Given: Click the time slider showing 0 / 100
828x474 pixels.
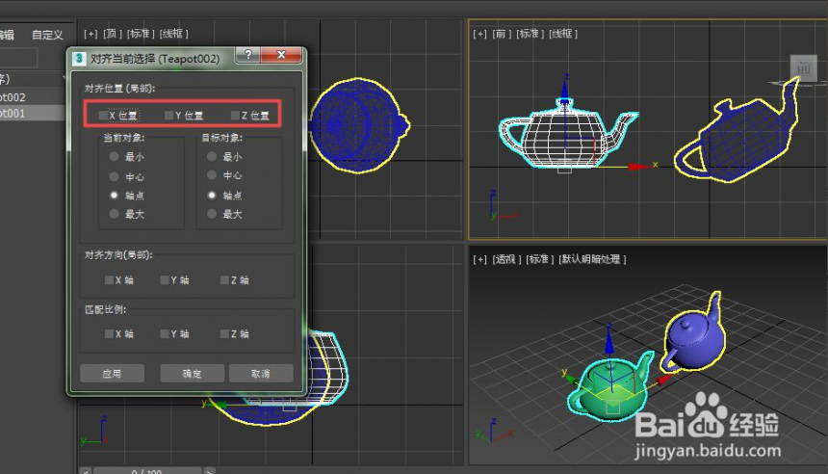Looking at the screenshot, I should click(146, 470).
